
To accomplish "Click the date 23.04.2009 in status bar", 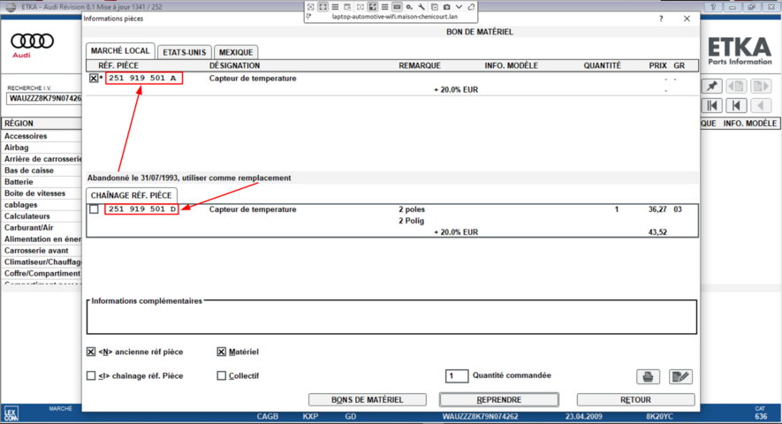I will [x=583, y=416].
